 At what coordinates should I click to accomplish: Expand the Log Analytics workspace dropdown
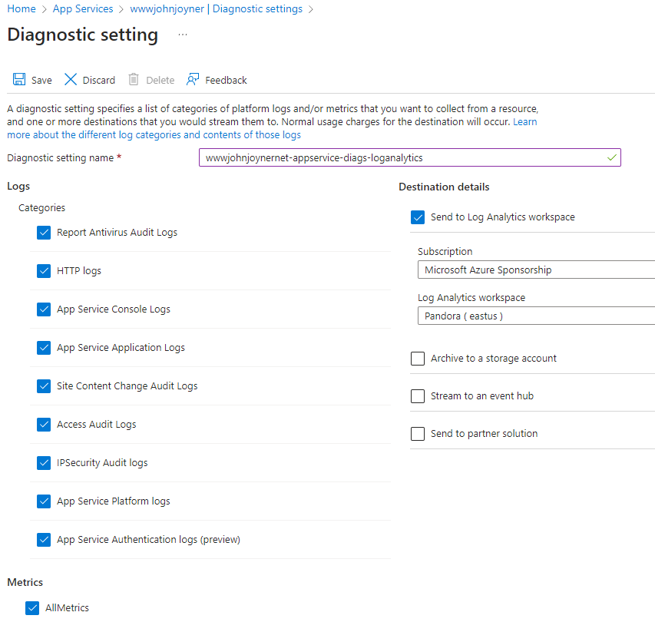(x=536, y=316)
